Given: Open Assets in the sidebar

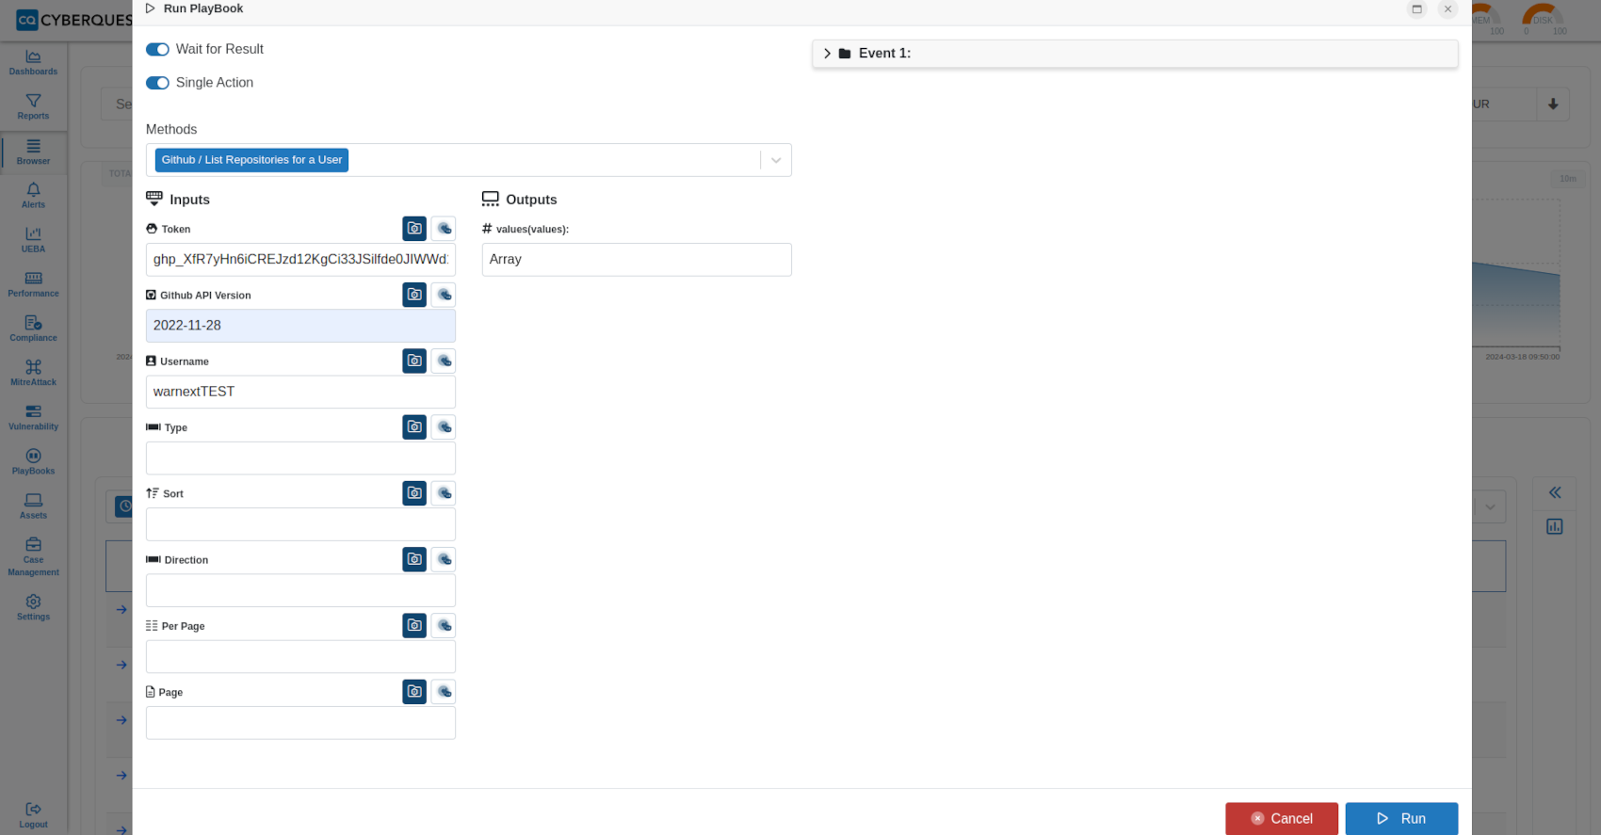Looking at the screenshot, I should point(33,506).
